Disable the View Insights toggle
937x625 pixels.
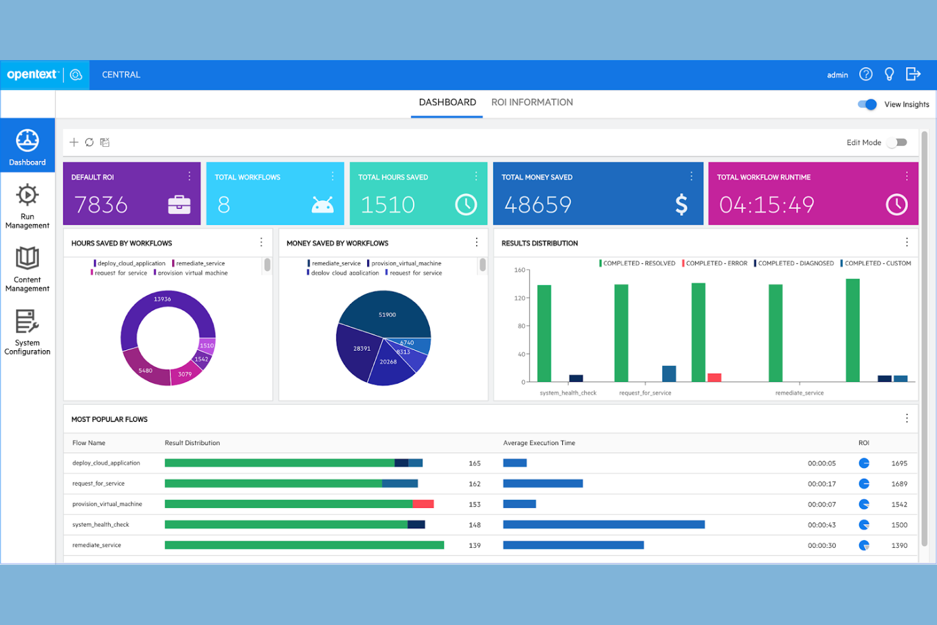tap(865, 104)
